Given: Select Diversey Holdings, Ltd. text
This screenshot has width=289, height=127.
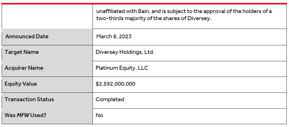Looking at the screenshot, I should point(125,52).
